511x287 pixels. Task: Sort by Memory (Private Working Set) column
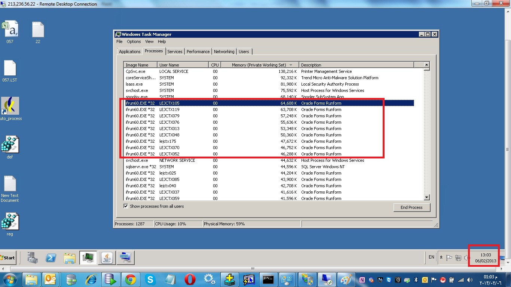258,65
